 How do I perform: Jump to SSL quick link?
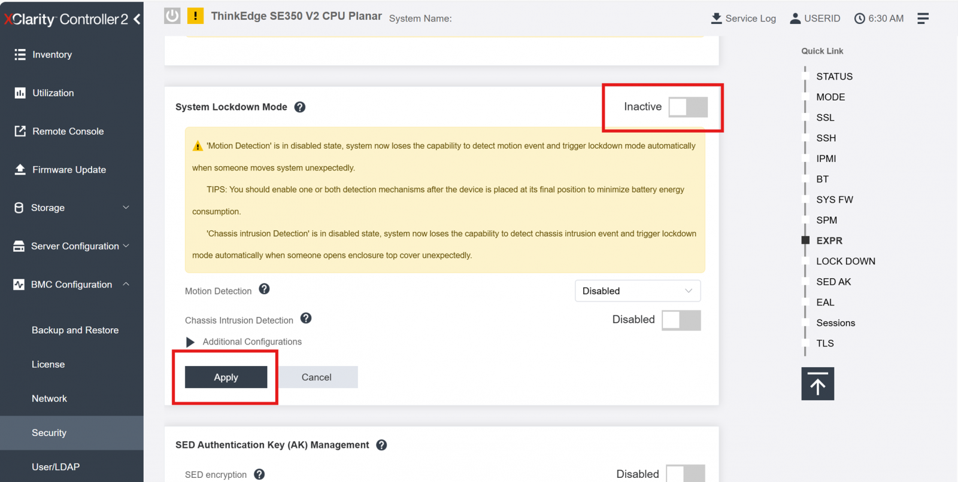click(825, 118)
